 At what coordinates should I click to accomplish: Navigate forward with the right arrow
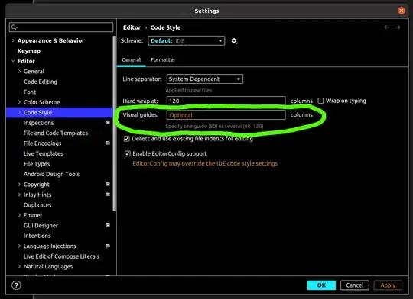(x=398, y=27)
